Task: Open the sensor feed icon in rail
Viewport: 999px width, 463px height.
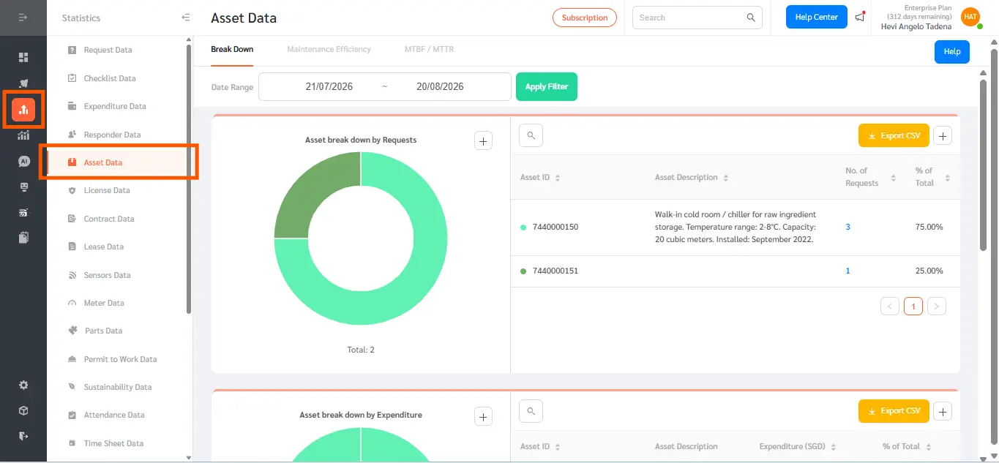Action: click(23, 213)
